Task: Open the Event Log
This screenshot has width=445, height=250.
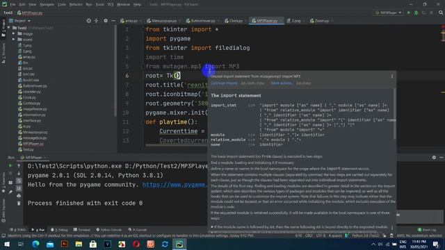Action: (427, 230)
